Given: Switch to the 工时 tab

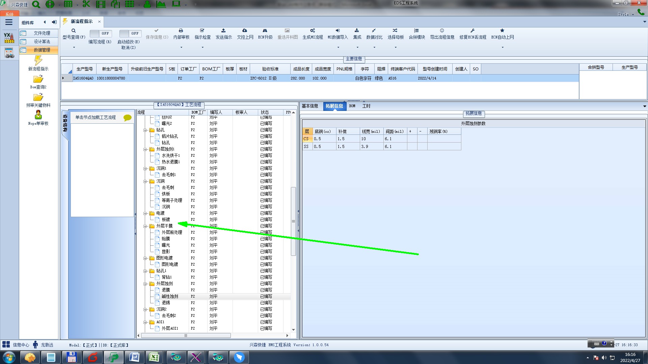Looking at the screenshot, I should coord(366,106).
